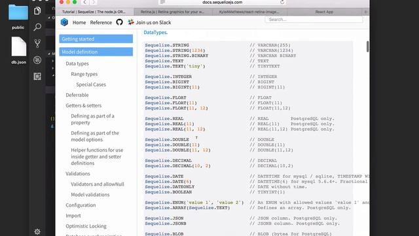Go to Model validations sidebar link

click(x=90, y=195)
